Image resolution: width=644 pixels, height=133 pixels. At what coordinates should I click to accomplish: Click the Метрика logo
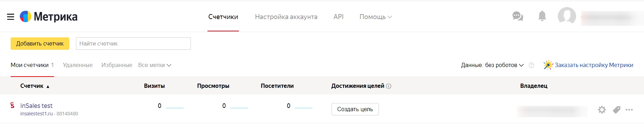pos(48,17)
